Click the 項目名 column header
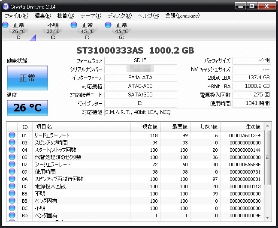 [44, 127]
